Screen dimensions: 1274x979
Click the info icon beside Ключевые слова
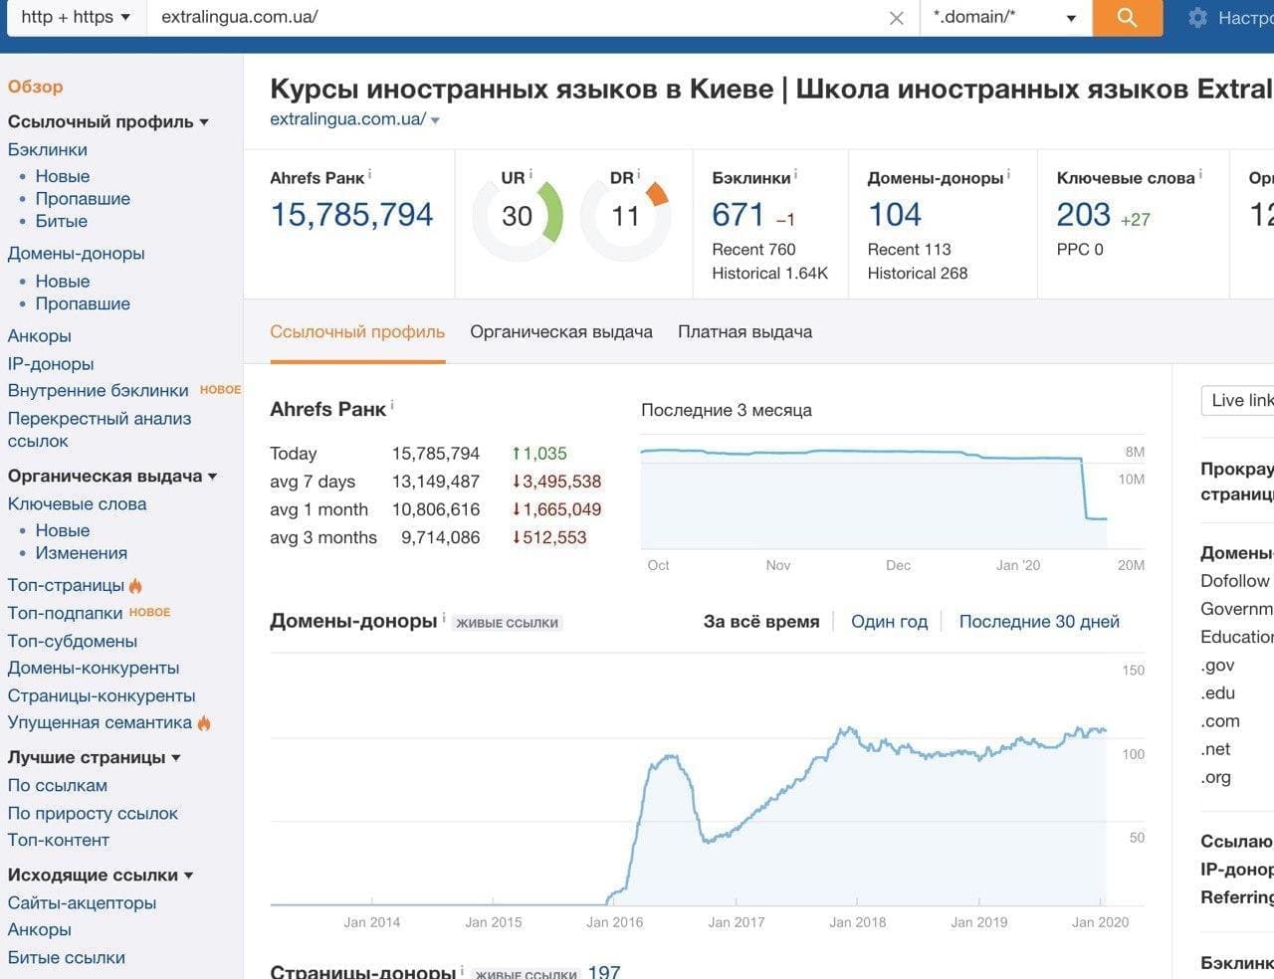[x=1201, y=172]
